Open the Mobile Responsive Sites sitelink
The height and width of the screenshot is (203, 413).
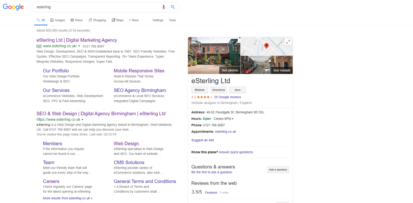[139, 71]
